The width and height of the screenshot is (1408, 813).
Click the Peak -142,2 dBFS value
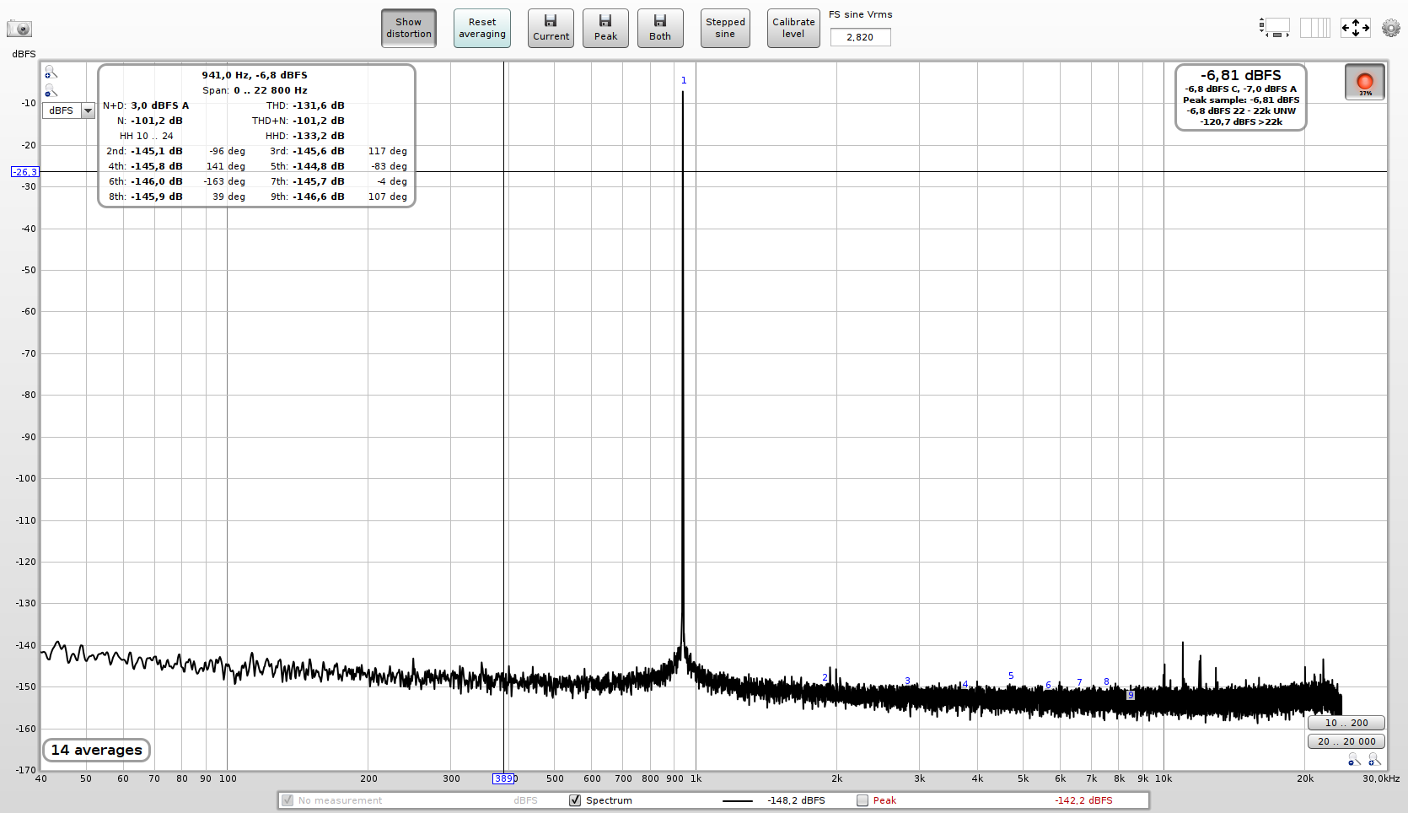pyautogui.click(x=1083, y=800)
